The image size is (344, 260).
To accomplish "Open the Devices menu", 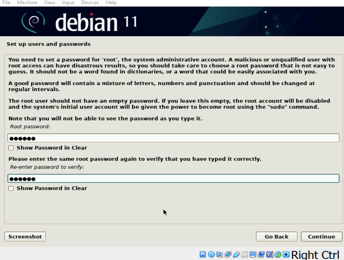I will 90,2.
